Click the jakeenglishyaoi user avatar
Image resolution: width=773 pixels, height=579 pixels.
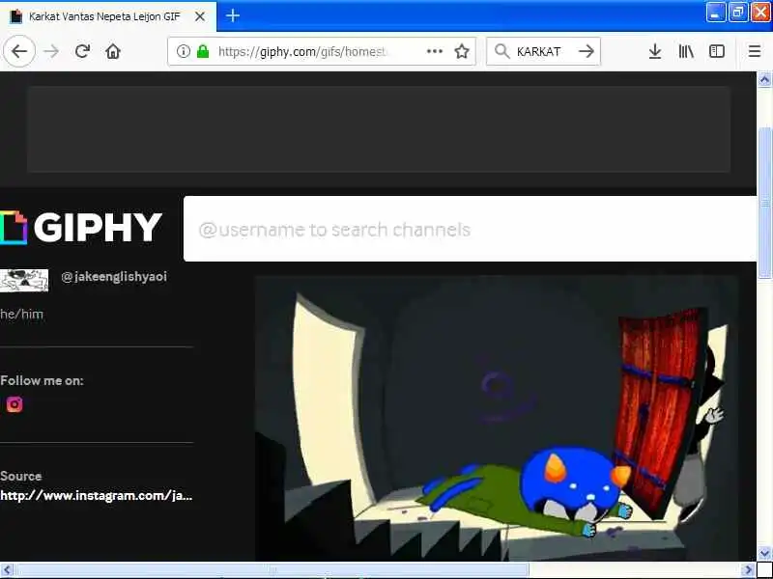(x=24, y=281)
